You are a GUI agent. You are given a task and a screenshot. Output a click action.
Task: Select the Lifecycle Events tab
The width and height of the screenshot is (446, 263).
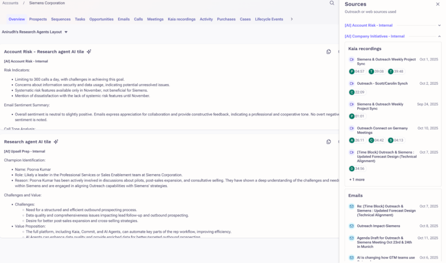coord(269,19)
